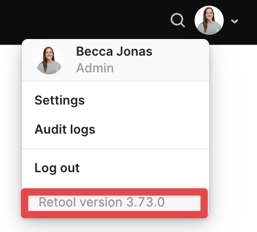
Task: Click the blank space right of Log out
Action: [144, 168]
